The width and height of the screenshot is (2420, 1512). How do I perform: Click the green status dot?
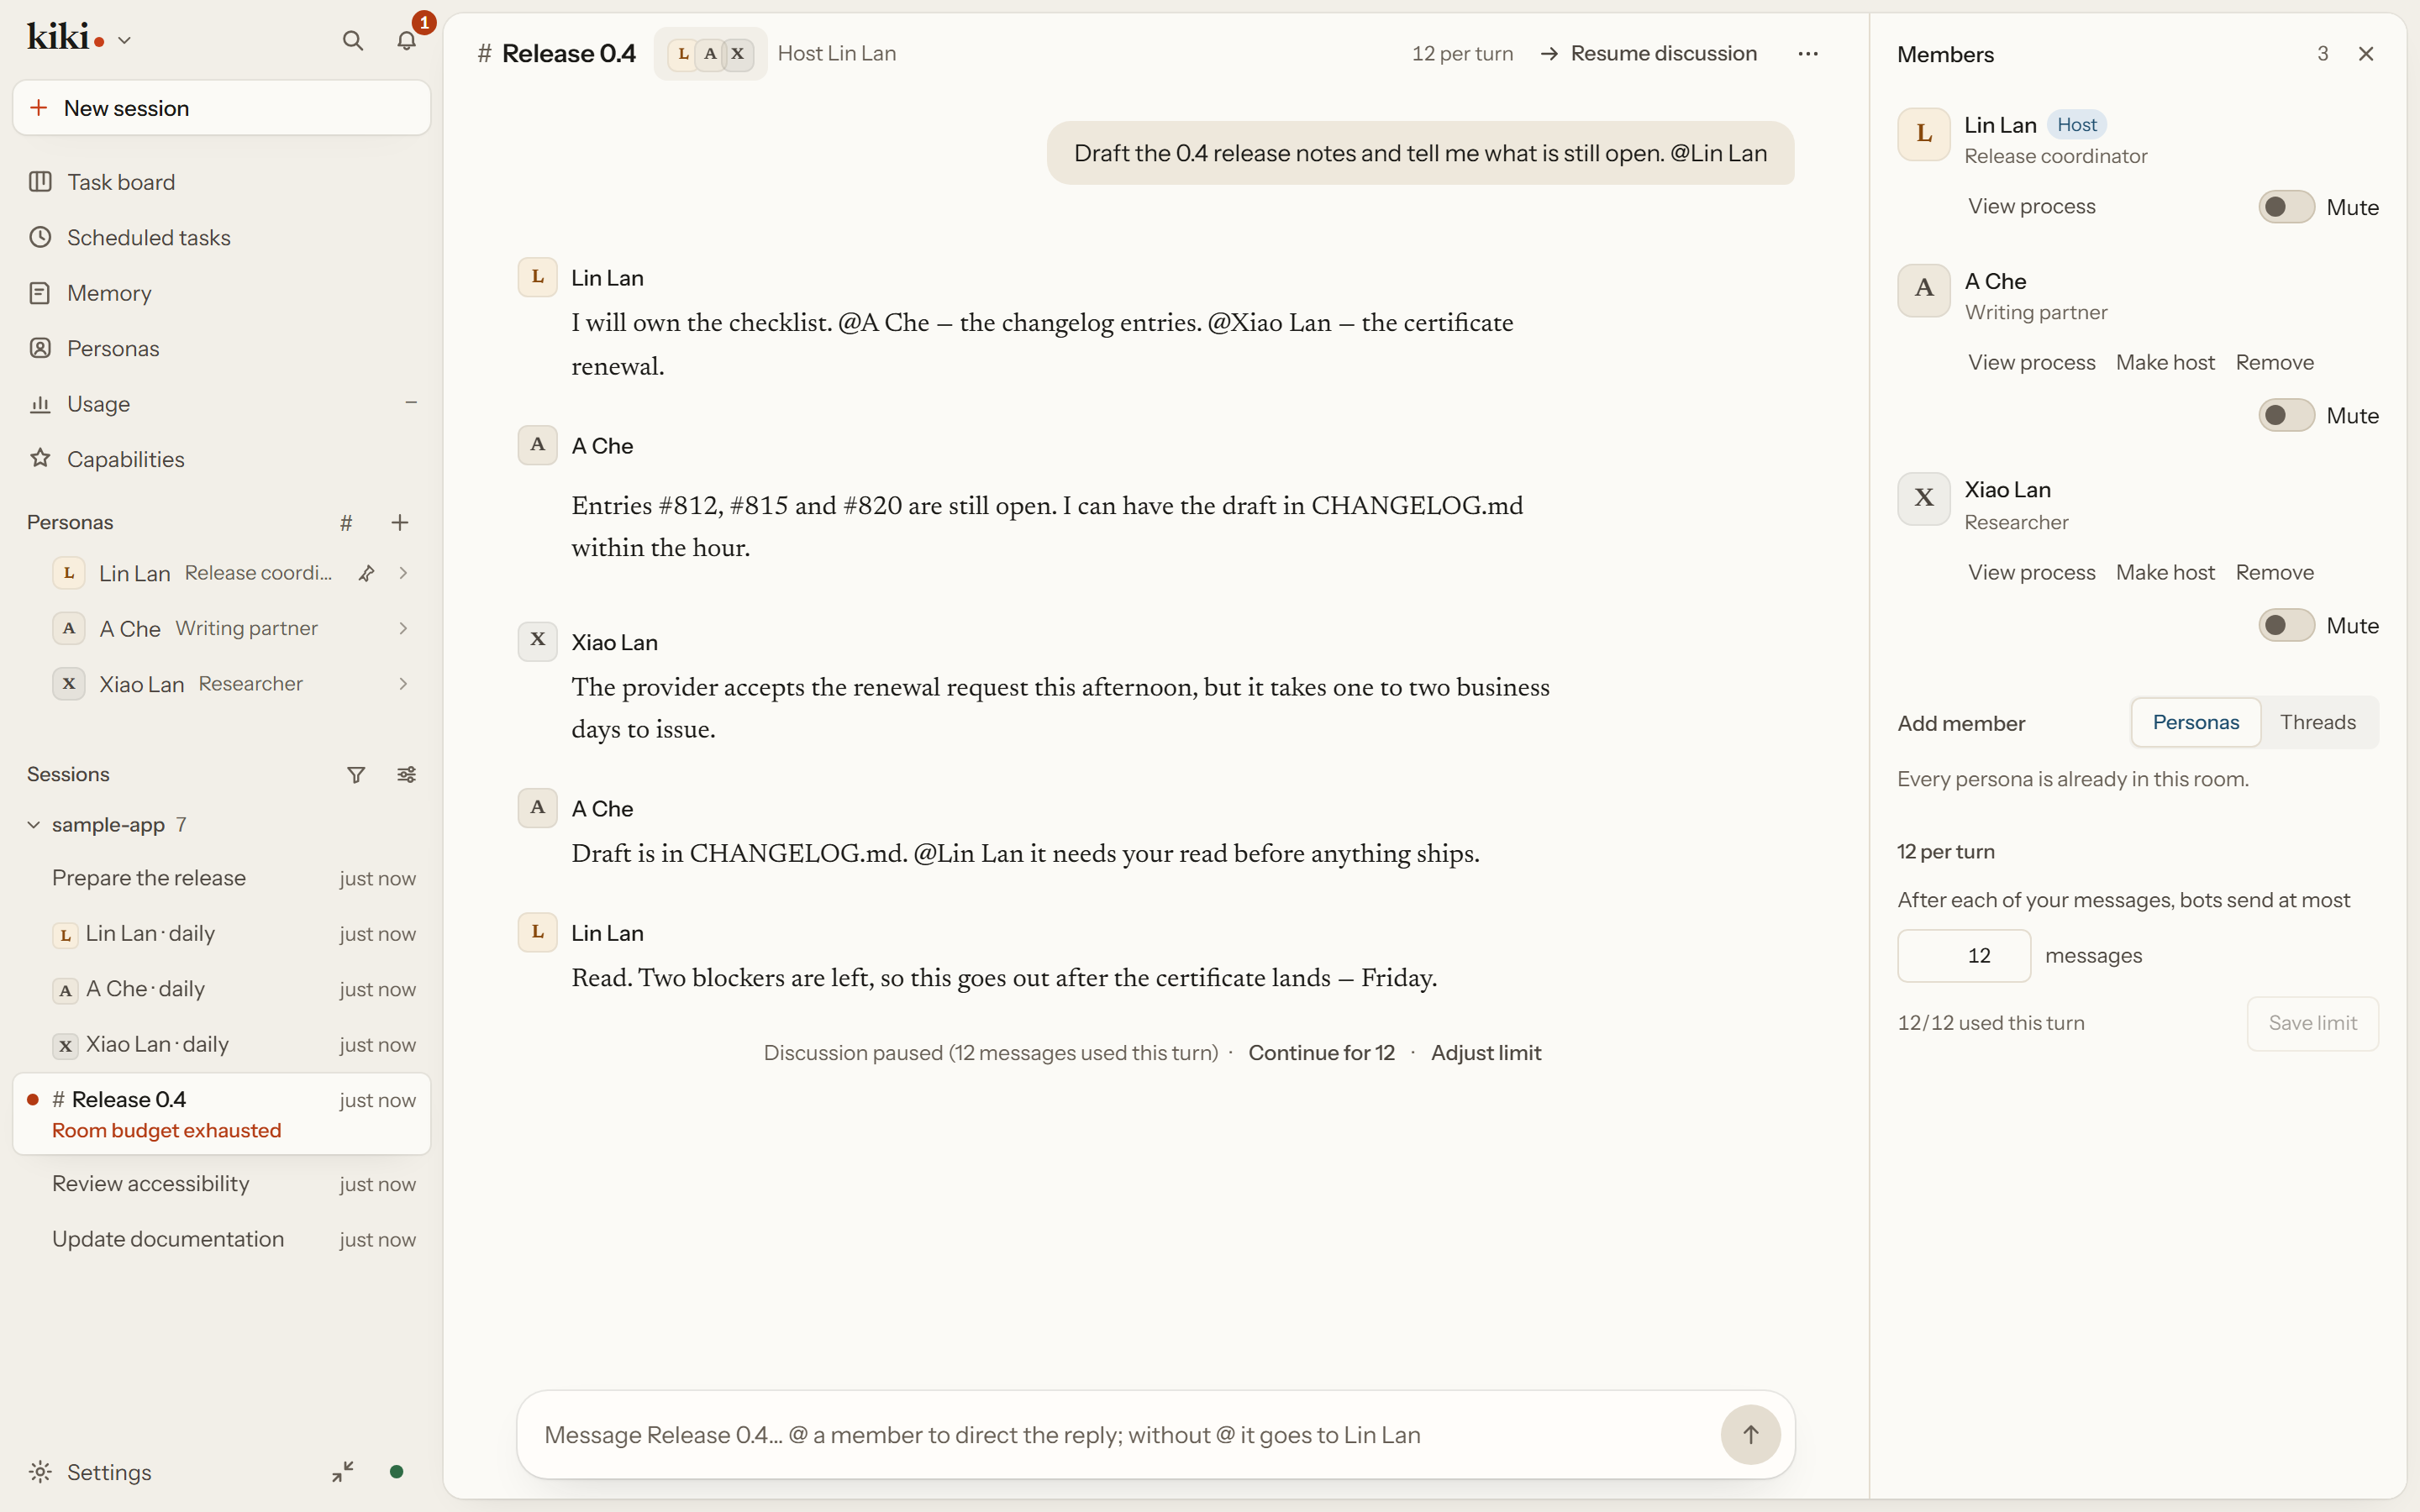[397, 1472]
